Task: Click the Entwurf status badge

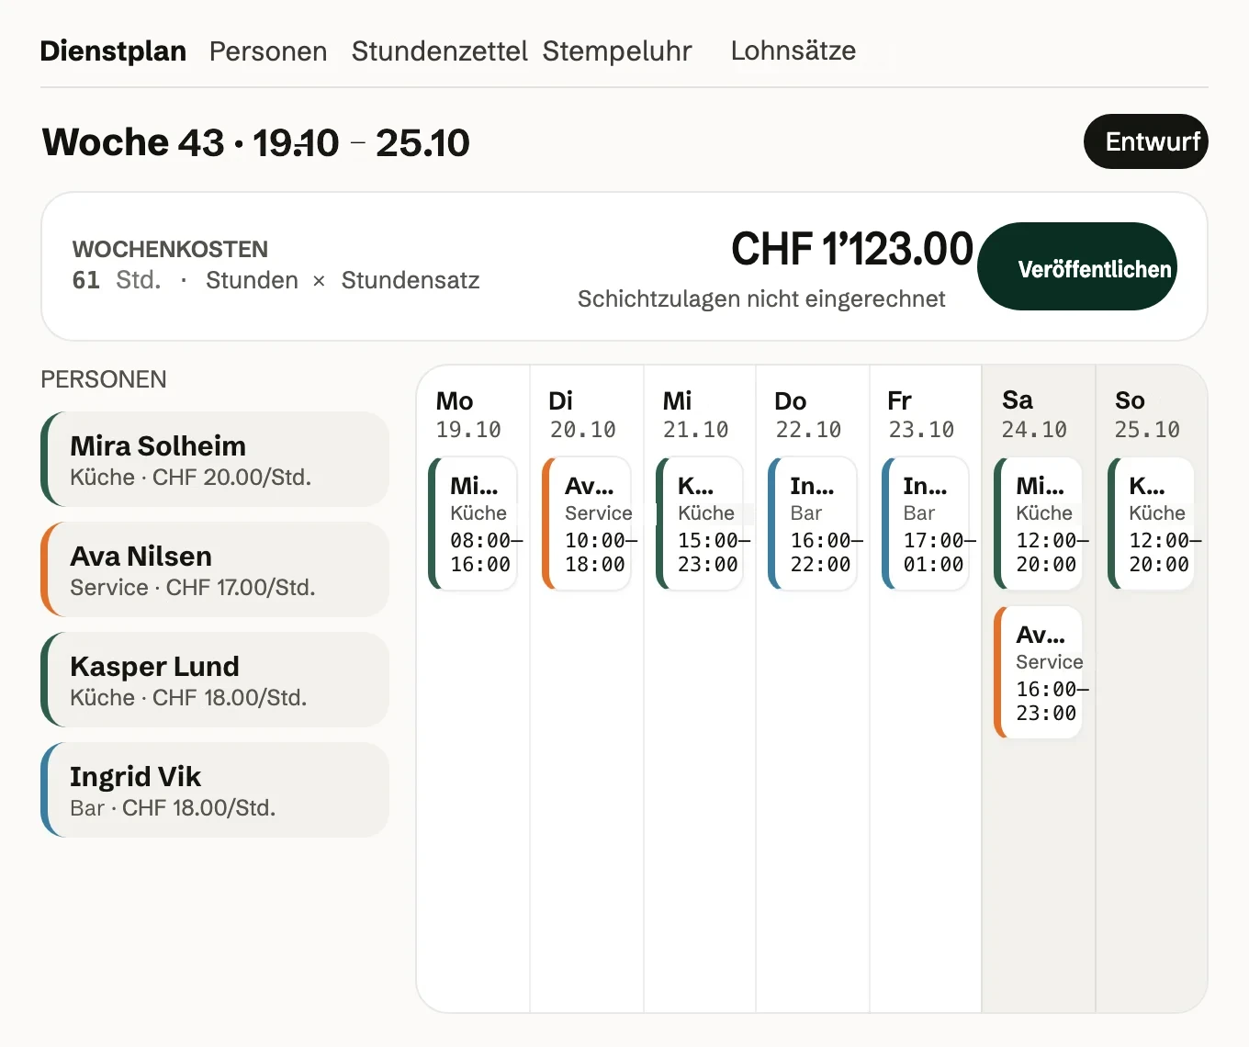Action: pyautogui.click(x=1146, y=141)
